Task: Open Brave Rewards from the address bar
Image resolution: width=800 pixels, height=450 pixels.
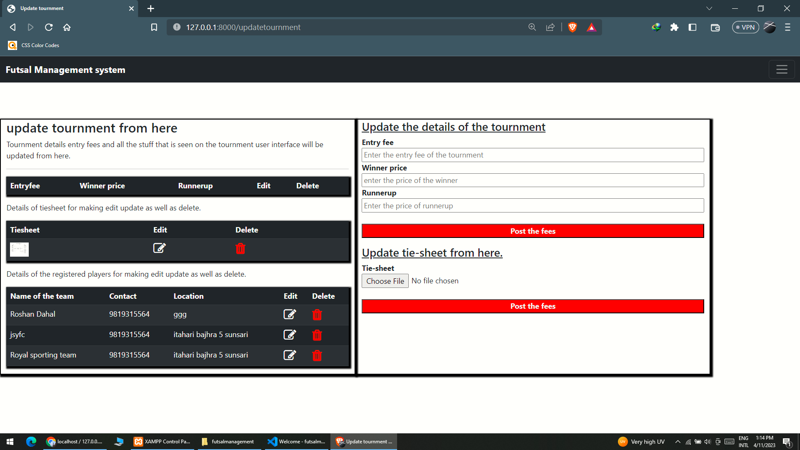Action: point(592,27)
